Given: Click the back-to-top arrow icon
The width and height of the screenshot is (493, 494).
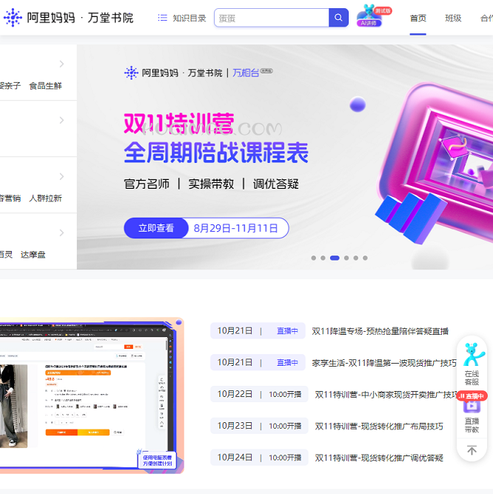Looking at the screenshot, I should pos(472,450).
